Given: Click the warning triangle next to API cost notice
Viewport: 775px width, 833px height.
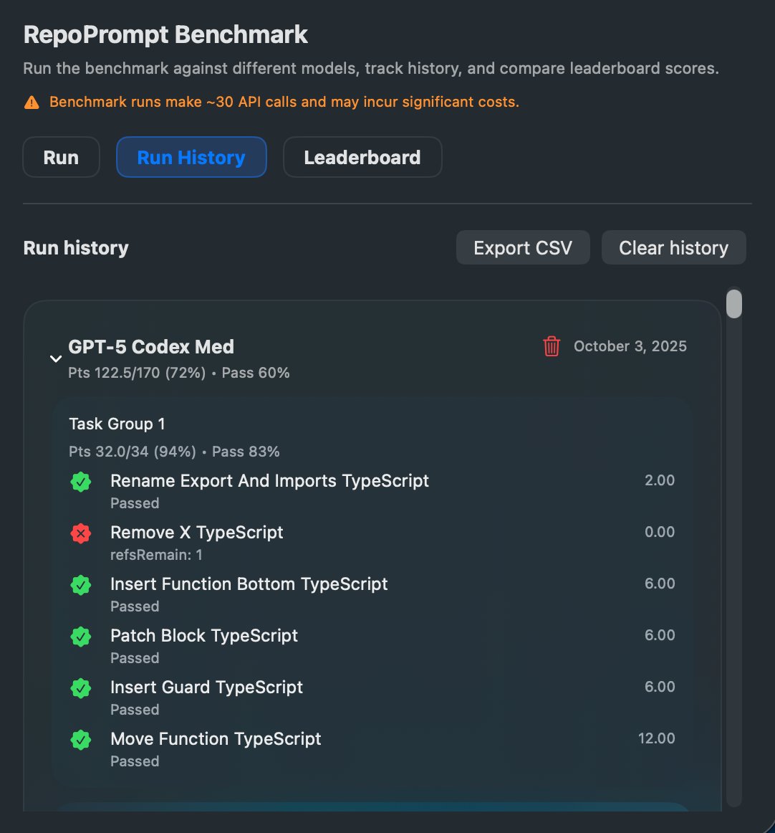Looking at the screenshot, I should coord(32,102).
